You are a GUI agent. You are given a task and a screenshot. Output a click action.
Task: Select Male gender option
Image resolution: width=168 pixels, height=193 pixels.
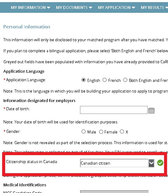click(x=83, y=132)
